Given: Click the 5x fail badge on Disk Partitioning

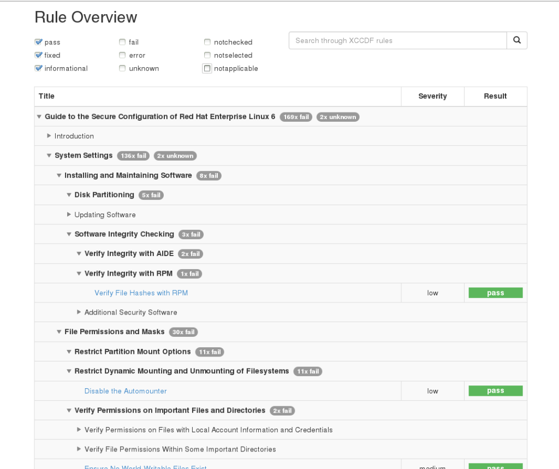Looking at the screenshot, I should coord(151,195).
